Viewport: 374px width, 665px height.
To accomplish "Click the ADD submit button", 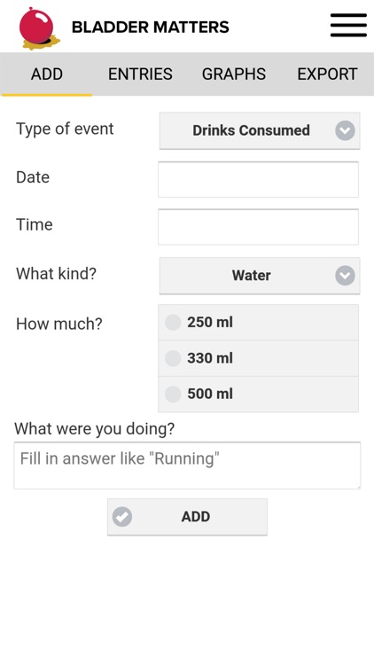I will (x=187, y=517).
